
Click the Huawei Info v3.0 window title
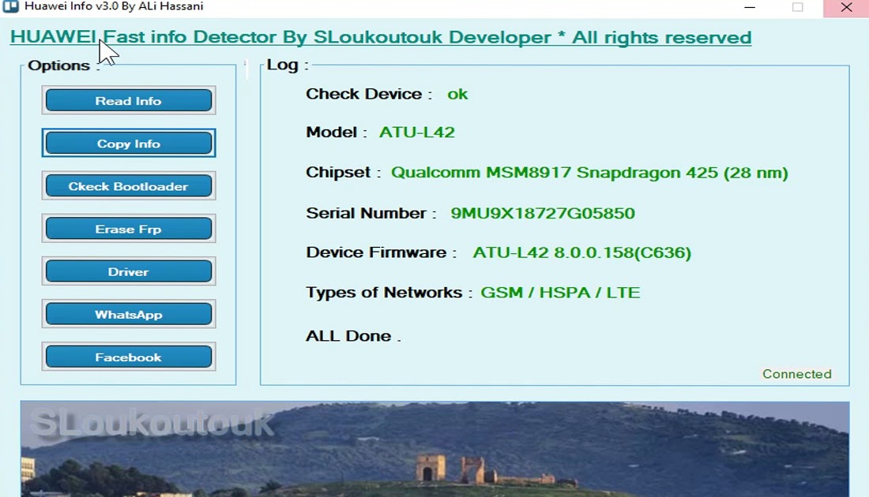114,6
